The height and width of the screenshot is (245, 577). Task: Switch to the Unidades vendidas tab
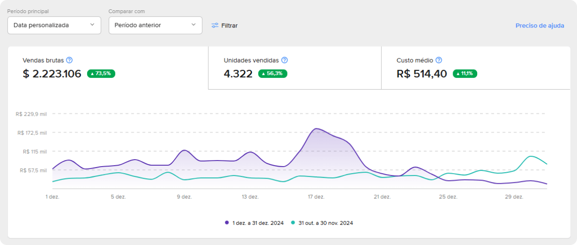point(295,68)
